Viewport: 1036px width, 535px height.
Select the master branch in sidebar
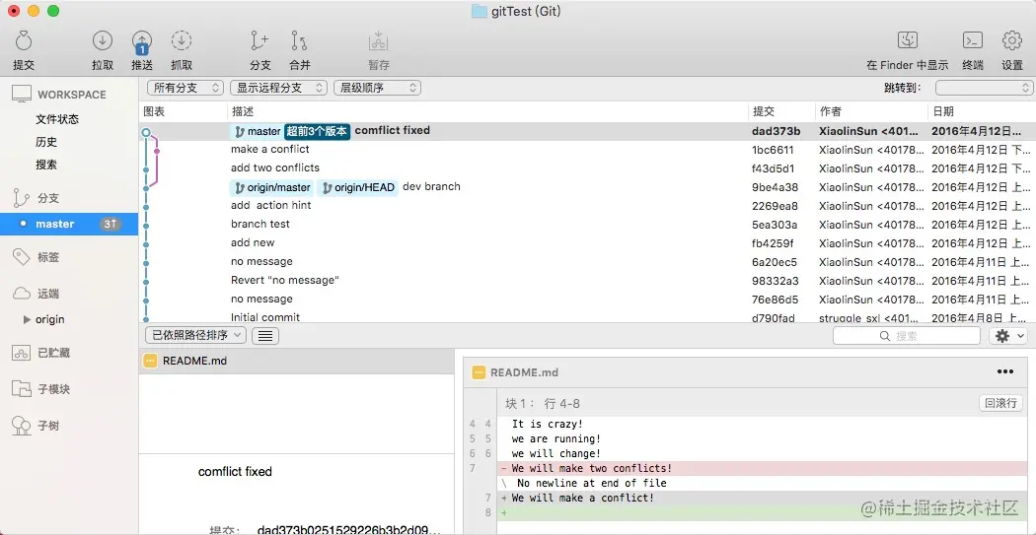click(x=69, y=224)
